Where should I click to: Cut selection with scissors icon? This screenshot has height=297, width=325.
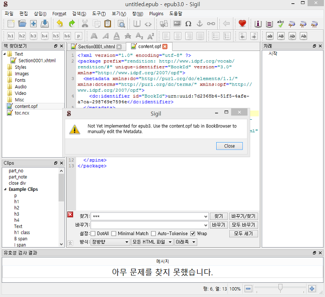(x=85, y=24)
